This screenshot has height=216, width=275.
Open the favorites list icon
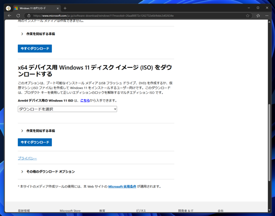pos(258,16)
